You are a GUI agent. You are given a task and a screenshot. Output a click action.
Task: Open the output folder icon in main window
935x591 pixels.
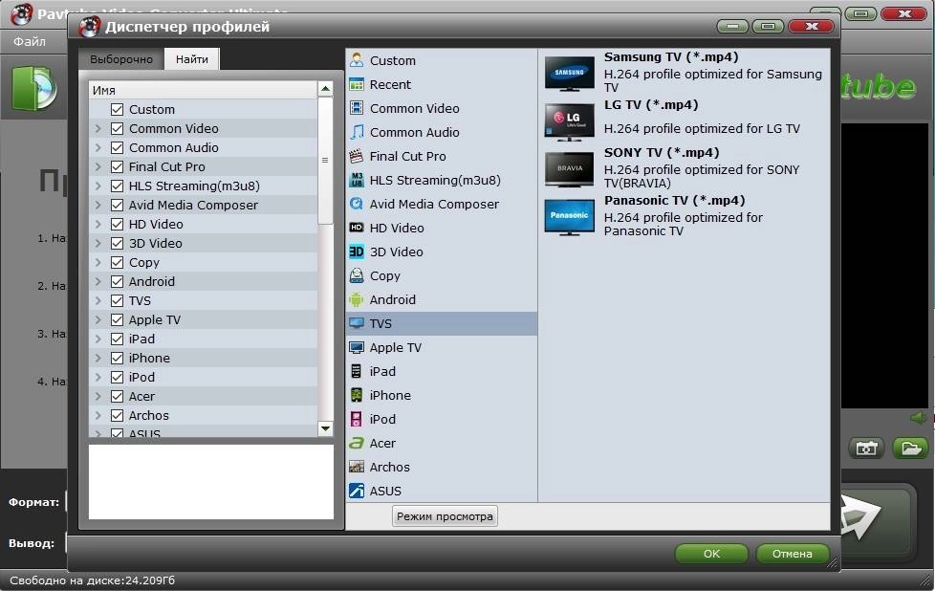(x=910, y=448)
